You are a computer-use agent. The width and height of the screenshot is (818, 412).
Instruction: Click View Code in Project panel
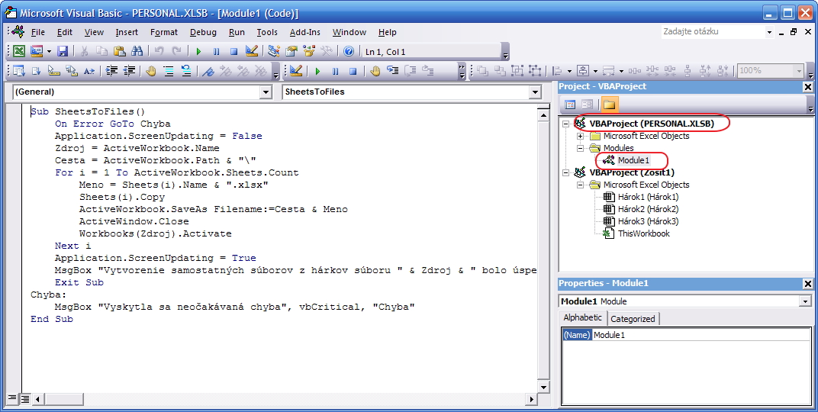click(x=570, y=105)
